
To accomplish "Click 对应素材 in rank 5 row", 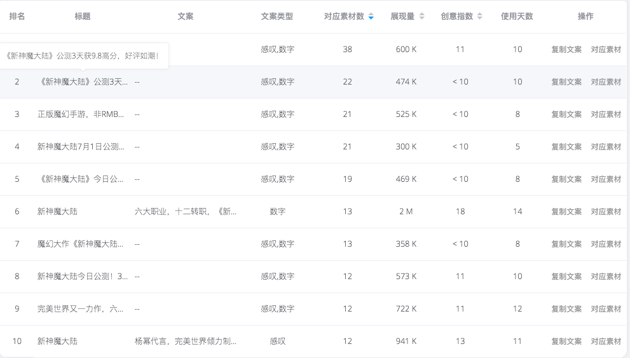I will point(606,179).
